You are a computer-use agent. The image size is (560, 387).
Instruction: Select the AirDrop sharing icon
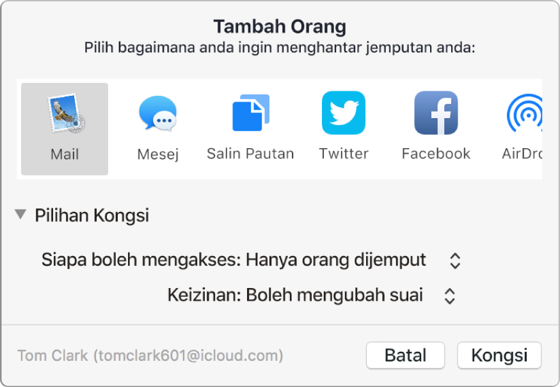[525, 113]
